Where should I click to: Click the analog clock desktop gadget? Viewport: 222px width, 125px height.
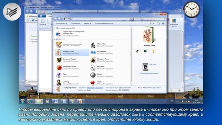192,9
